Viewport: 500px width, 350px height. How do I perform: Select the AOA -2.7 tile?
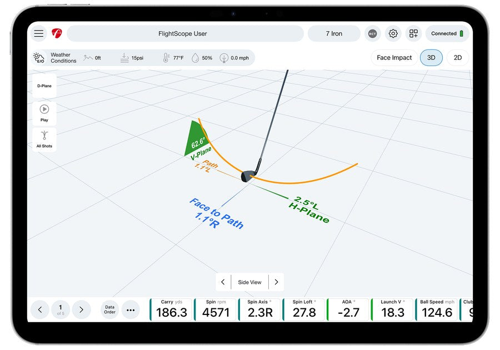[x=348, y=309]
